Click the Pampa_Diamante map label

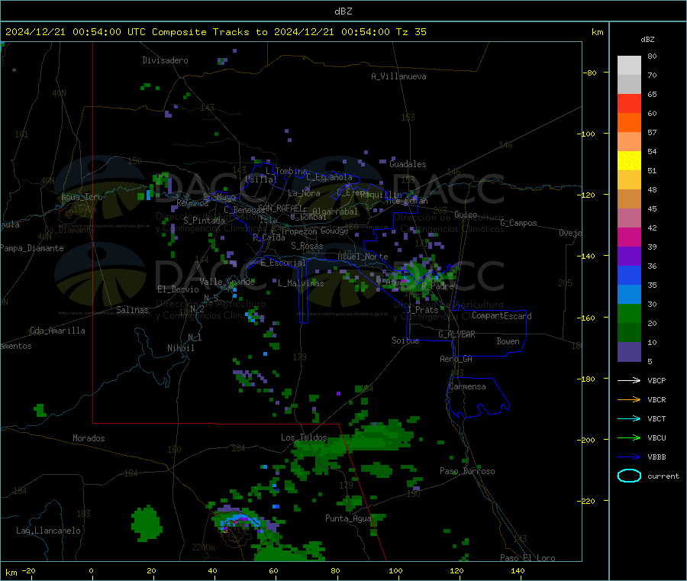click(x=32, y=248)
